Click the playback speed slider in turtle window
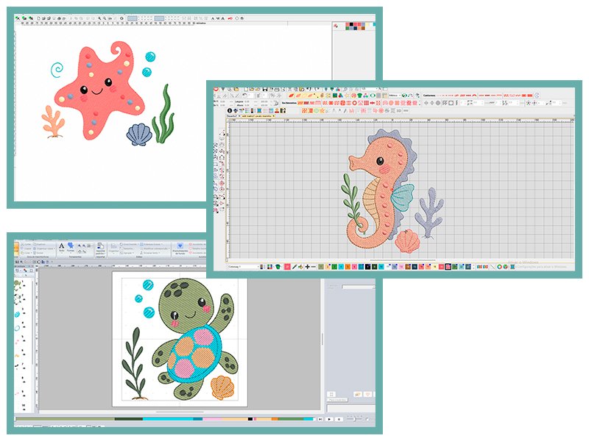Viewport: 589px width, 441px height. pyautogui.click(x=355, y=419)
